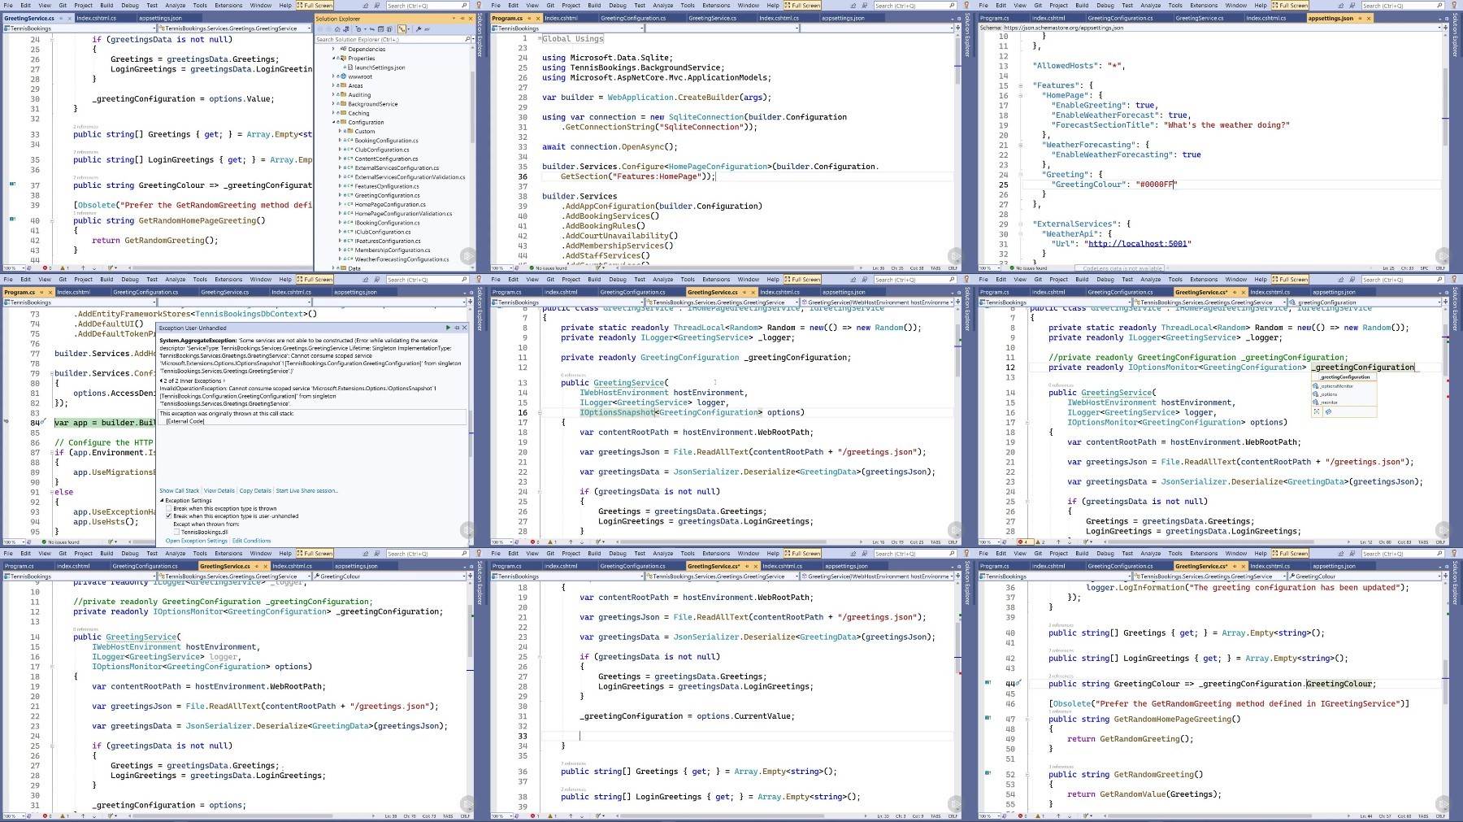Click the first filter icon at the IntelliSense popup bottom
Viewport: 1463px width, 822px height.
1317,411
